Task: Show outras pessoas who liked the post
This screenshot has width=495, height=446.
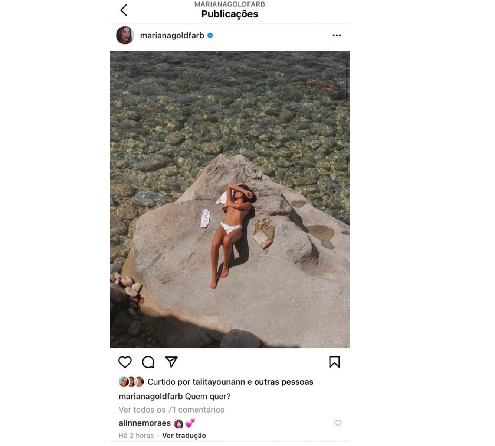Action: pyautogui.click(x=283, y=382)
